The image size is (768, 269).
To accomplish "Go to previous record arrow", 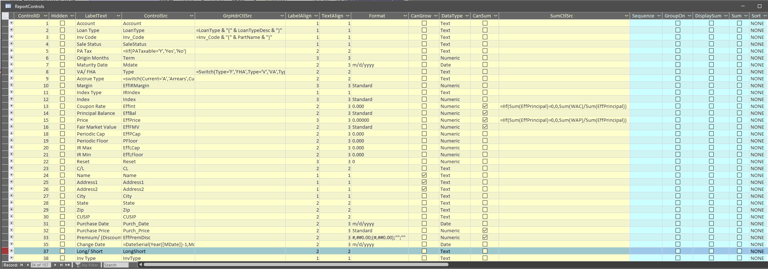I will click(28, 265).
